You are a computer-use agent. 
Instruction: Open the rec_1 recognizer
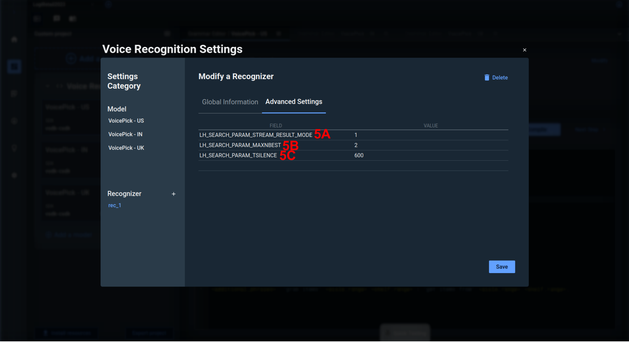point(115,205)
